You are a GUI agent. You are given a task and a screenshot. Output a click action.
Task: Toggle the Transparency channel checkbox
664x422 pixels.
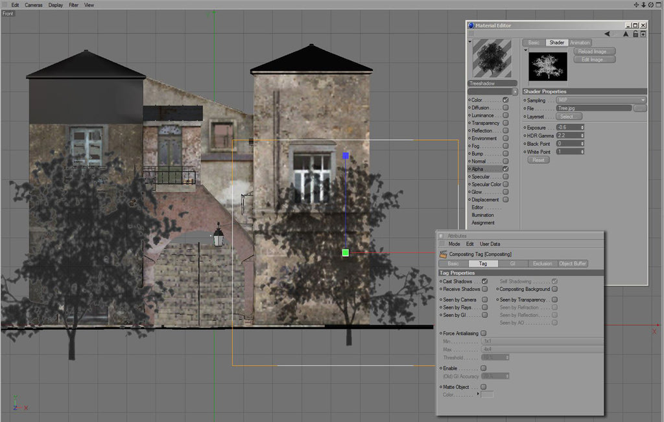505,123
